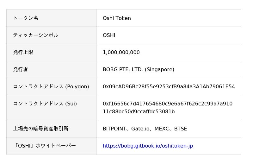Viewport: 253px width, 164px height.
Task: Select the Polygon contract address 0x09cAD96B
Action: pos(169,87)
